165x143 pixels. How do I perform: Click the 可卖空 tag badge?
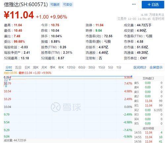coord(68,5)
